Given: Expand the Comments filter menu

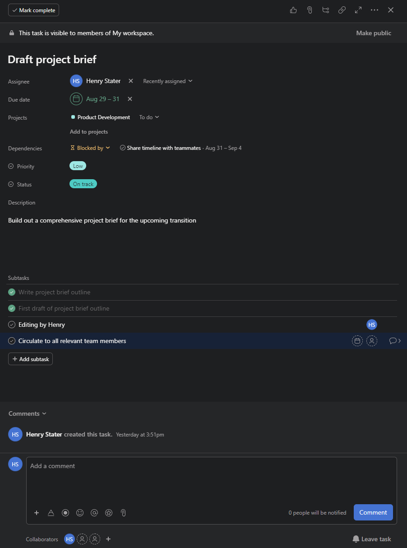Looking at the screenshot, I should [27, 413].
